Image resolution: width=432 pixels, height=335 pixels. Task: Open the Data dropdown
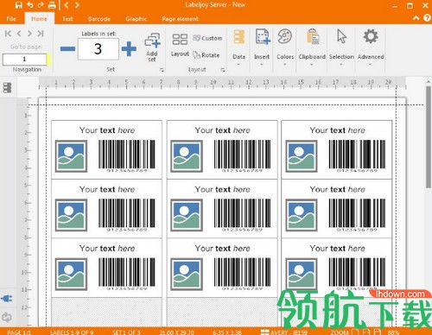click(x=238, y=47)
